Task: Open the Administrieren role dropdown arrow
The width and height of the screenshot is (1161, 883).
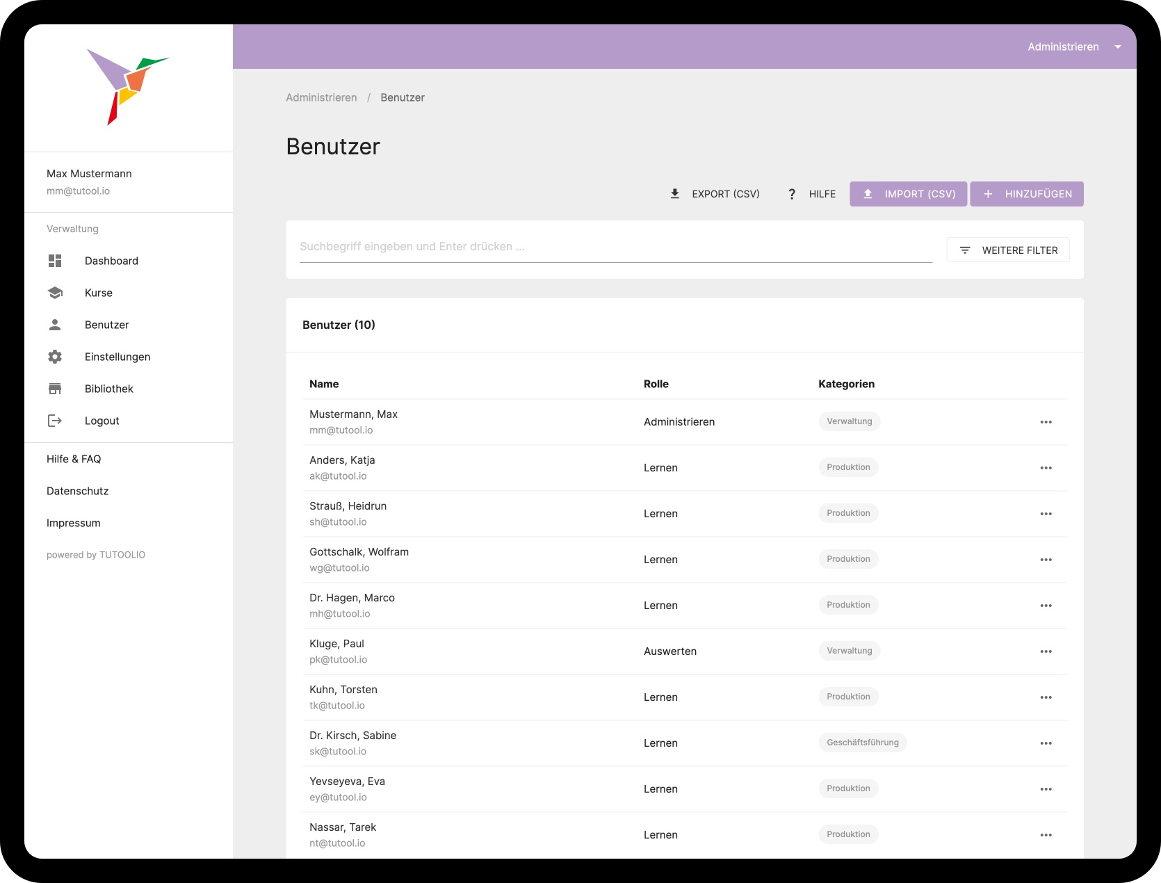Action: click(1117, 47)
